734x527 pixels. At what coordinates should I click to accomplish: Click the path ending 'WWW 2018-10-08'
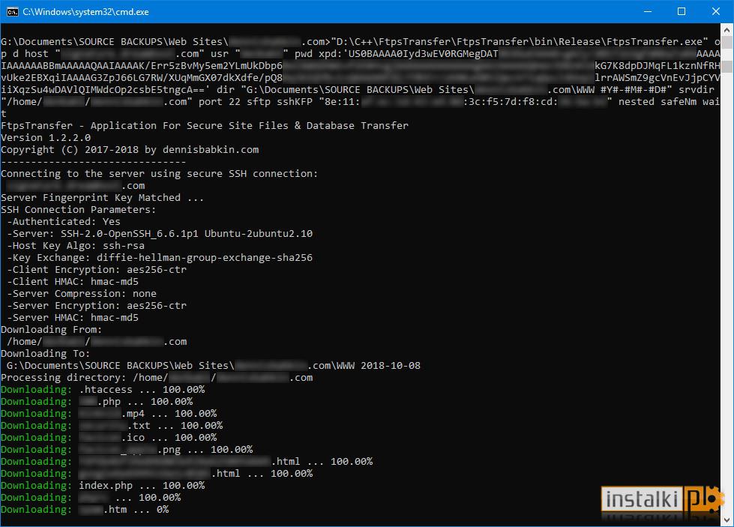tap(214, 366)
